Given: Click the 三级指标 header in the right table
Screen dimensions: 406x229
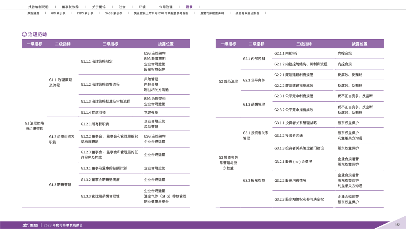Looking at the screenshot, I should click(x=304, y=44).
